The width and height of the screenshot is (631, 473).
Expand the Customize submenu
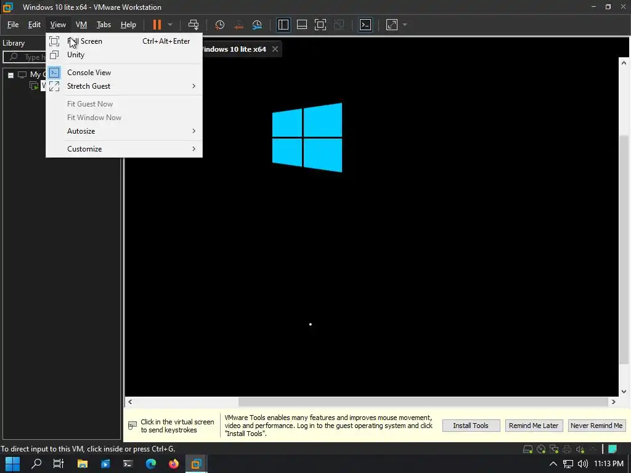(x=124, y=149)
